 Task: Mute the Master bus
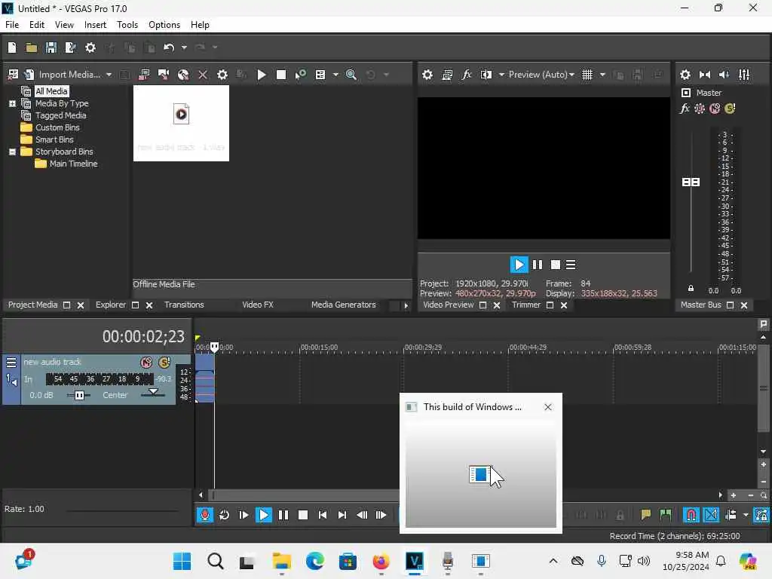[715, 109]
